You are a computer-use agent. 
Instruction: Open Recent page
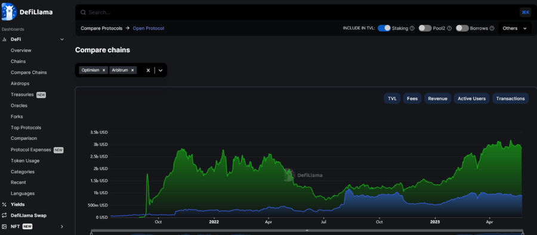point(18,183)
